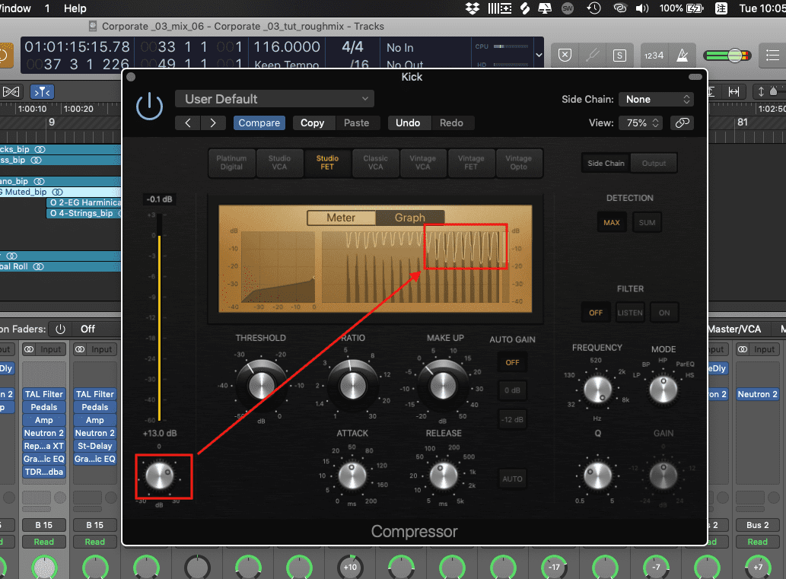Expand the LCD display mode chevron
Screen dimensions: 786x579
point(539,55)
